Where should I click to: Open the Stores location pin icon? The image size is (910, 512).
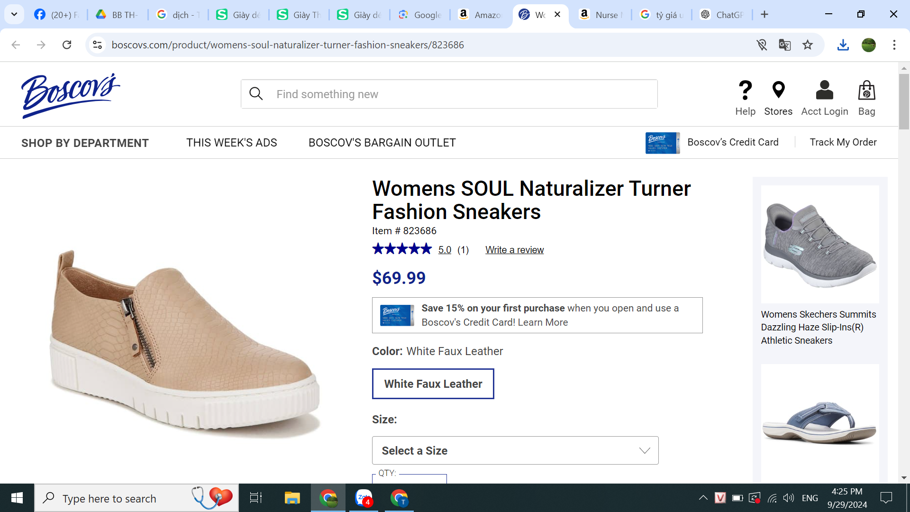pyautogui.click(x=778, y=91)
